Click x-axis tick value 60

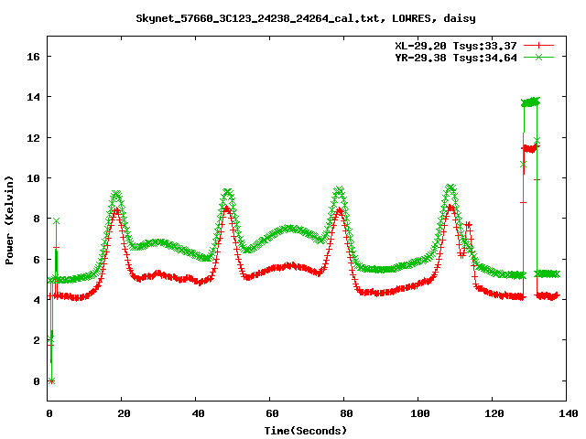tap(272, 413)
